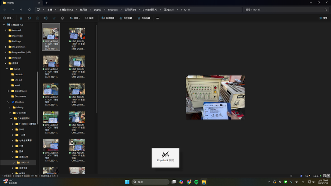This screenshot has width=331, height=186.
Task: Click the Dropbox icon in system tray
Action: click(280, 182)
